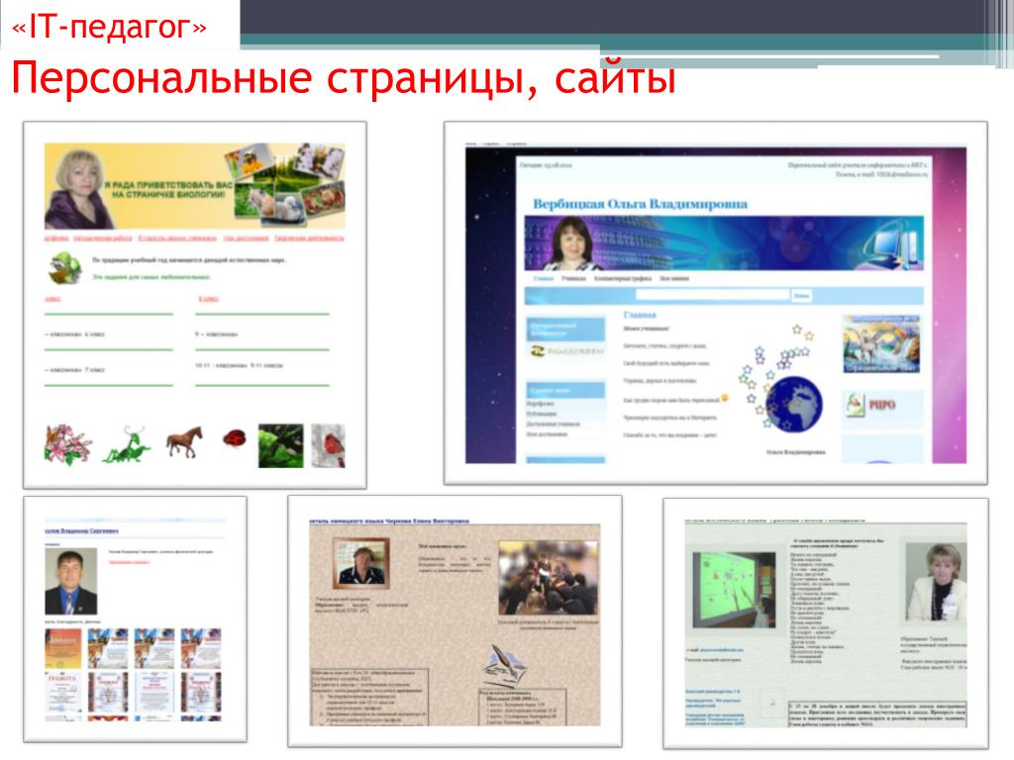The width and height of the screenshot is (1014, 760).
Task: Click the pink lily flower image
Action: pos(67,444)
